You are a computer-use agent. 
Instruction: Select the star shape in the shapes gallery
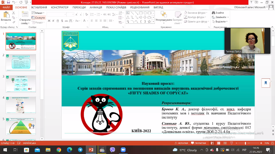149,22
